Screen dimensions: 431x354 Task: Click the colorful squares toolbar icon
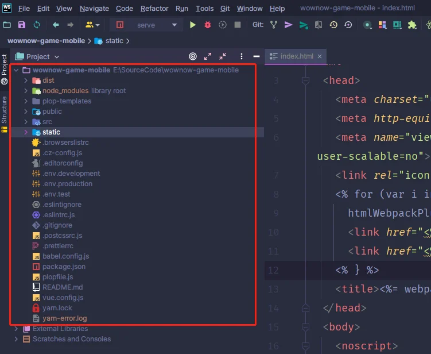coord(382,25)
